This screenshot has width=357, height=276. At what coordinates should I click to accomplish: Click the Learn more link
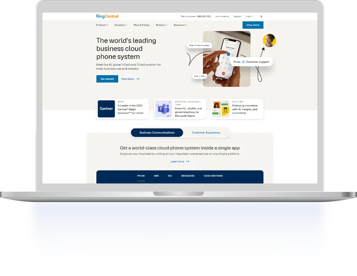click(178, 162)
